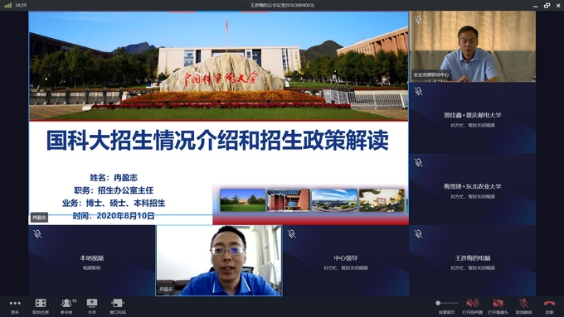Open the 参会者 participants list

coord(66,306)
